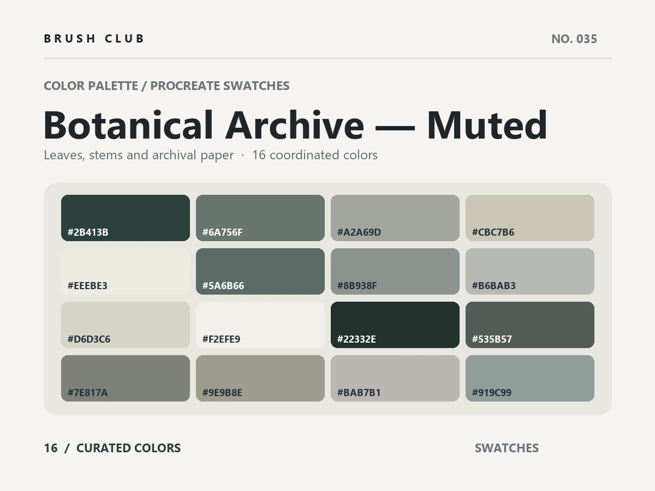This screenshot has height=491, width=655.
Task: Click the #EEEBE3 off-white swatch
Action: tap(126, 271)
